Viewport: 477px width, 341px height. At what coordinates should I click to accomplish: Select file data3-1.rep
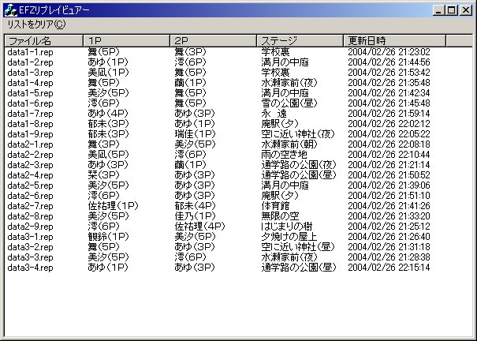30,237
